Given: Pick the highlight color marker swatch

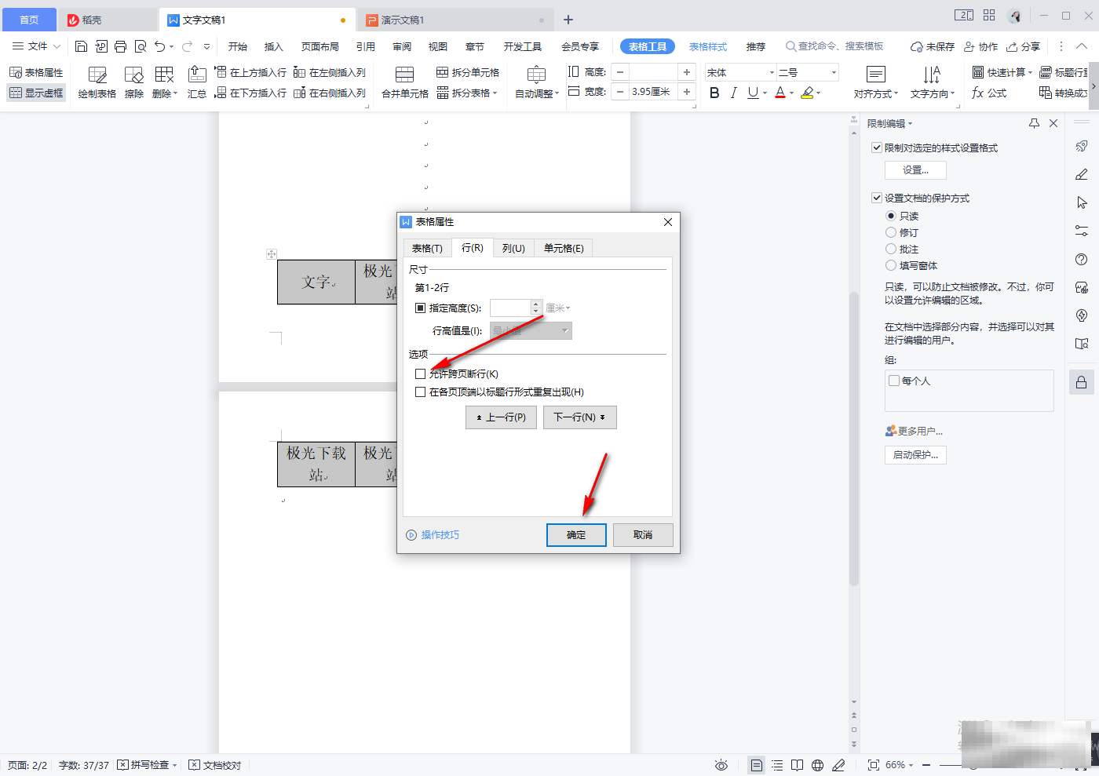Looking at the screenshot, I should click(807, 93).
